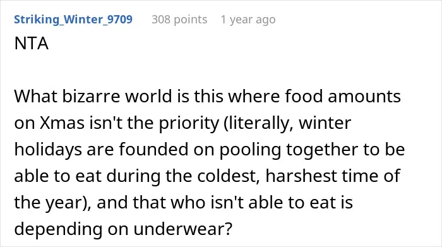The image size is (442, 247).
Task: Click the 308 points score label
Action: point(179,20)
